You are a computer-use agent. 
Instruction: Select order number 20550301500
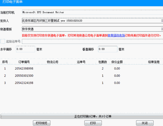(x=24, y=76)
